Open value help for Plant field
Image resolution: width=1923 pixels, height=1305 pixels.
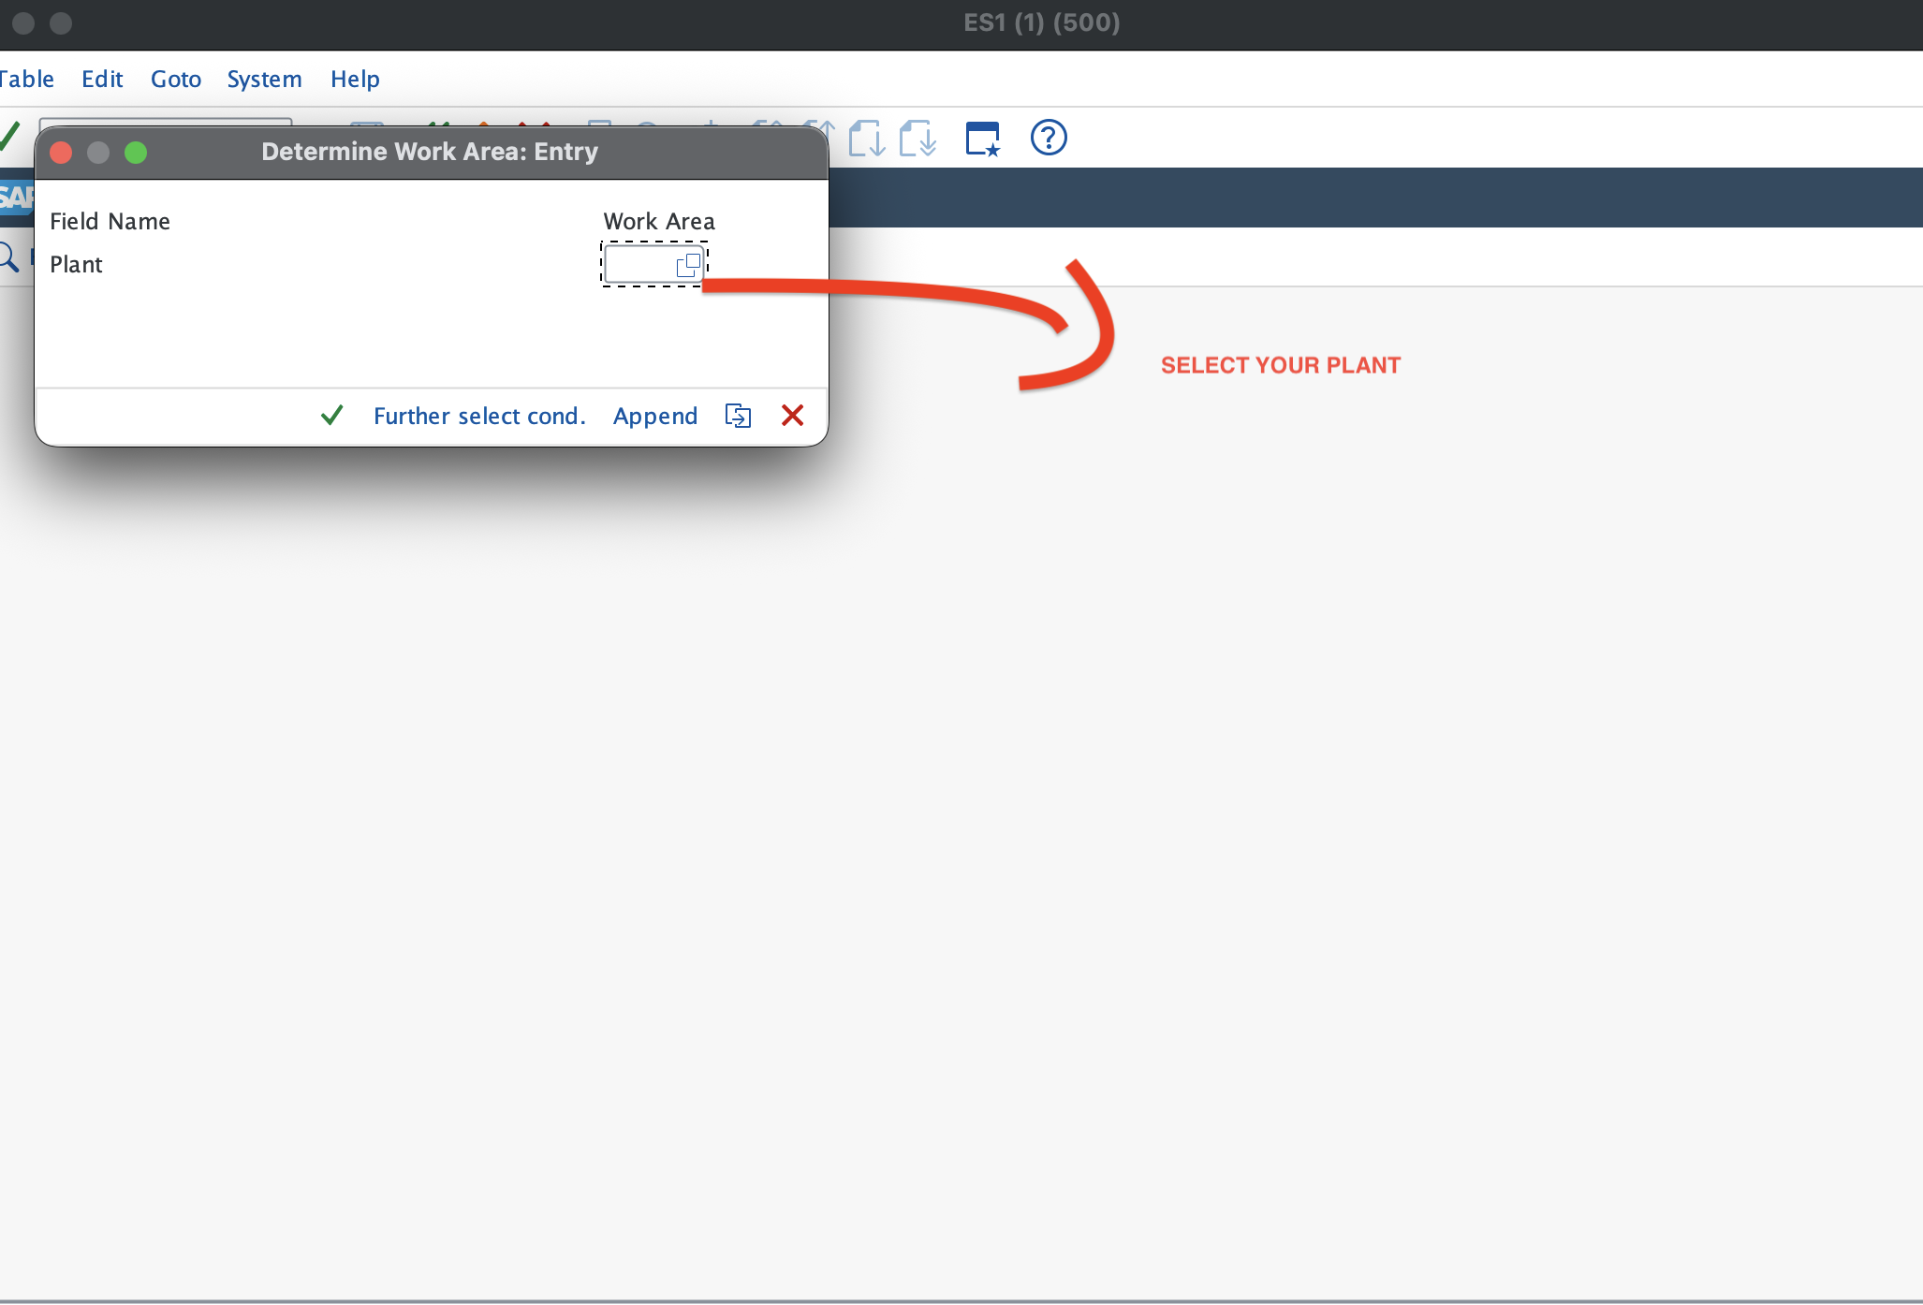coord(688,265)
